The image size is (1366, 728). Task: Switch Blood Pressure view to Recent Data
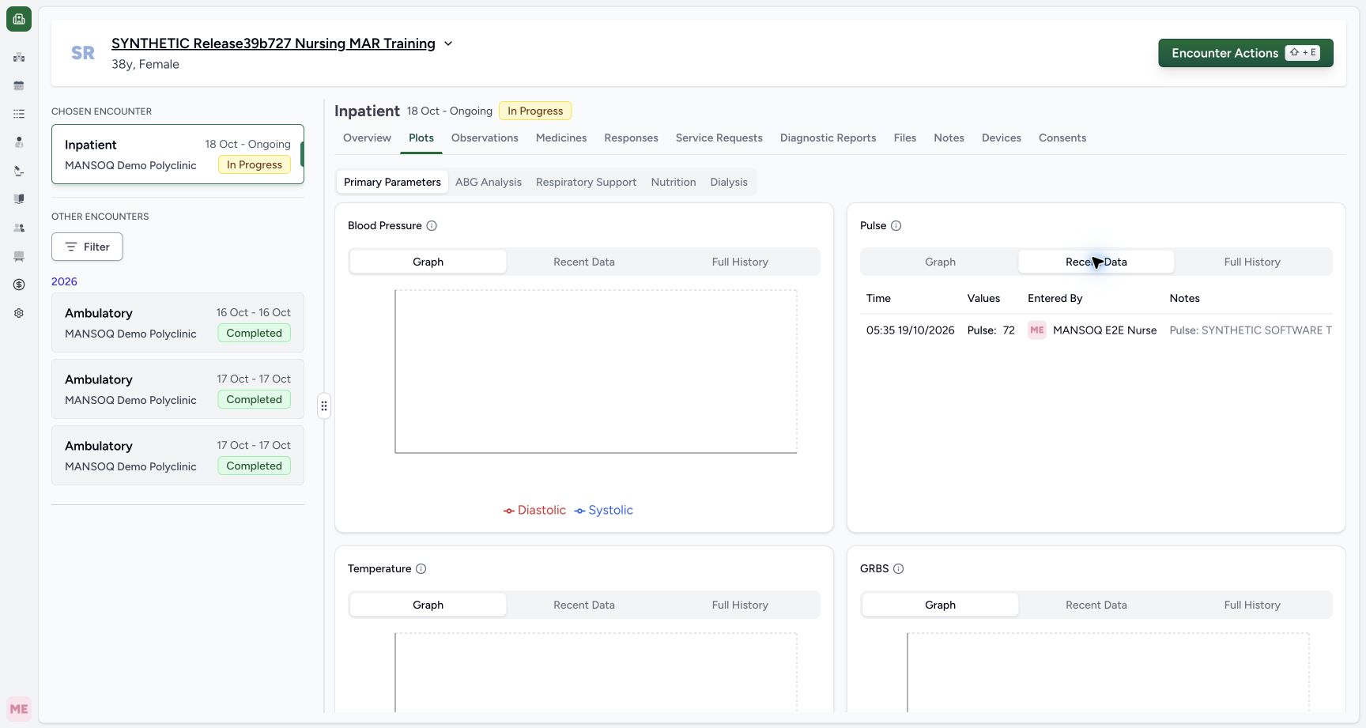[x=584, y=262]
